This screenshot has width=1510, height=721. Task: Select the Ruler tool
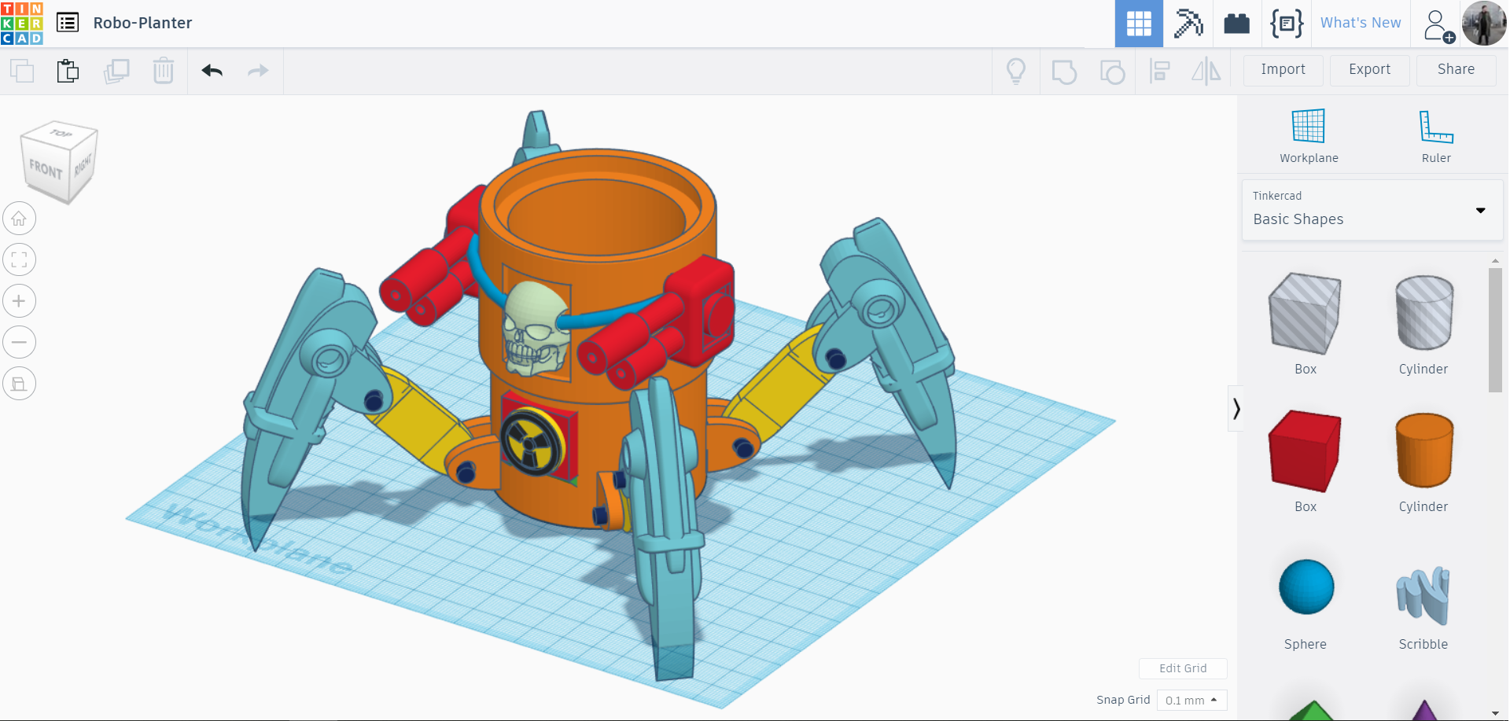[1436, 136]
